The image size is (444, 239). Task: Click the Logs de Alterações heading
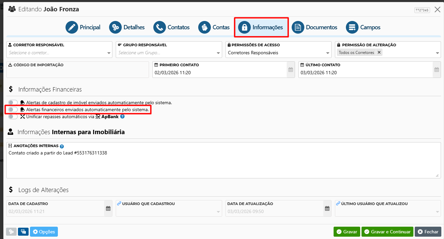(43, 190)
